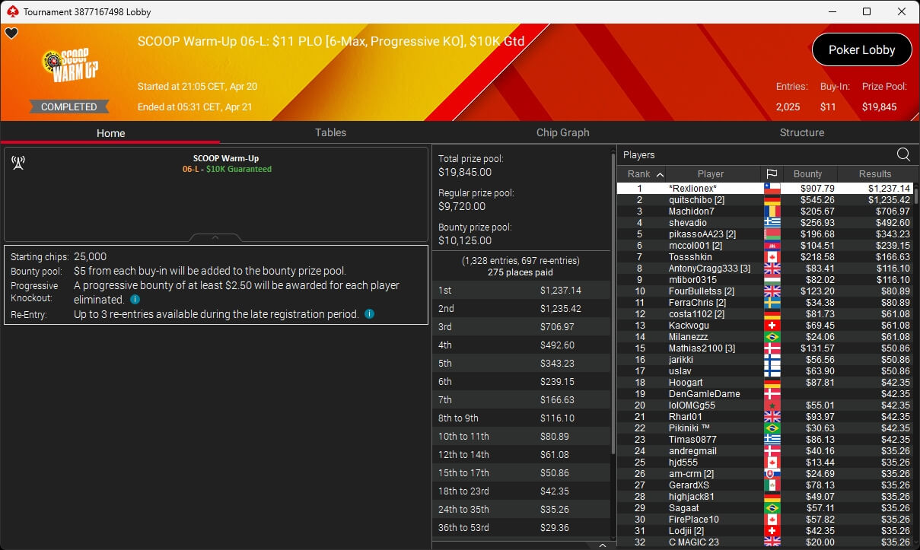Maximize the tournament lobby window
The image size is (920, 550).
[867, 11]
